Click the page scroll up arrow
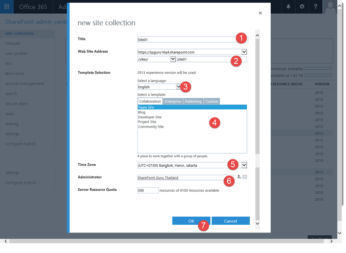The height and width of the screenshot is (253, 346). tap(340, 6)
